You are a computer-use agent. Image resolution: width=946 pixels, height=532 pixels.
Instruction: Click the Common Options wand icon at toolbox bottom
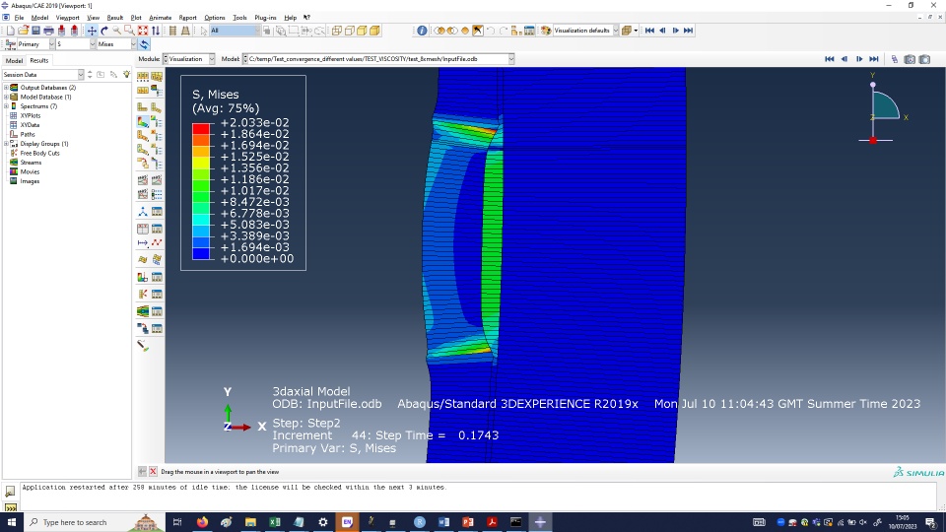[x=143, y=346]
